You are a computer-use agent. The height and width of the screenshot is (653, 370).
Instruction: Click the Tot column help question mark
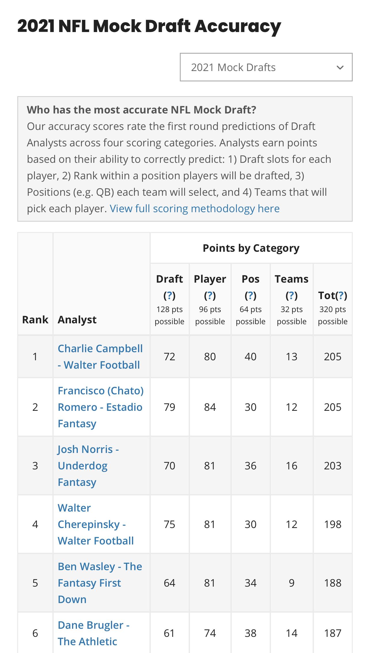coord(341,295)
